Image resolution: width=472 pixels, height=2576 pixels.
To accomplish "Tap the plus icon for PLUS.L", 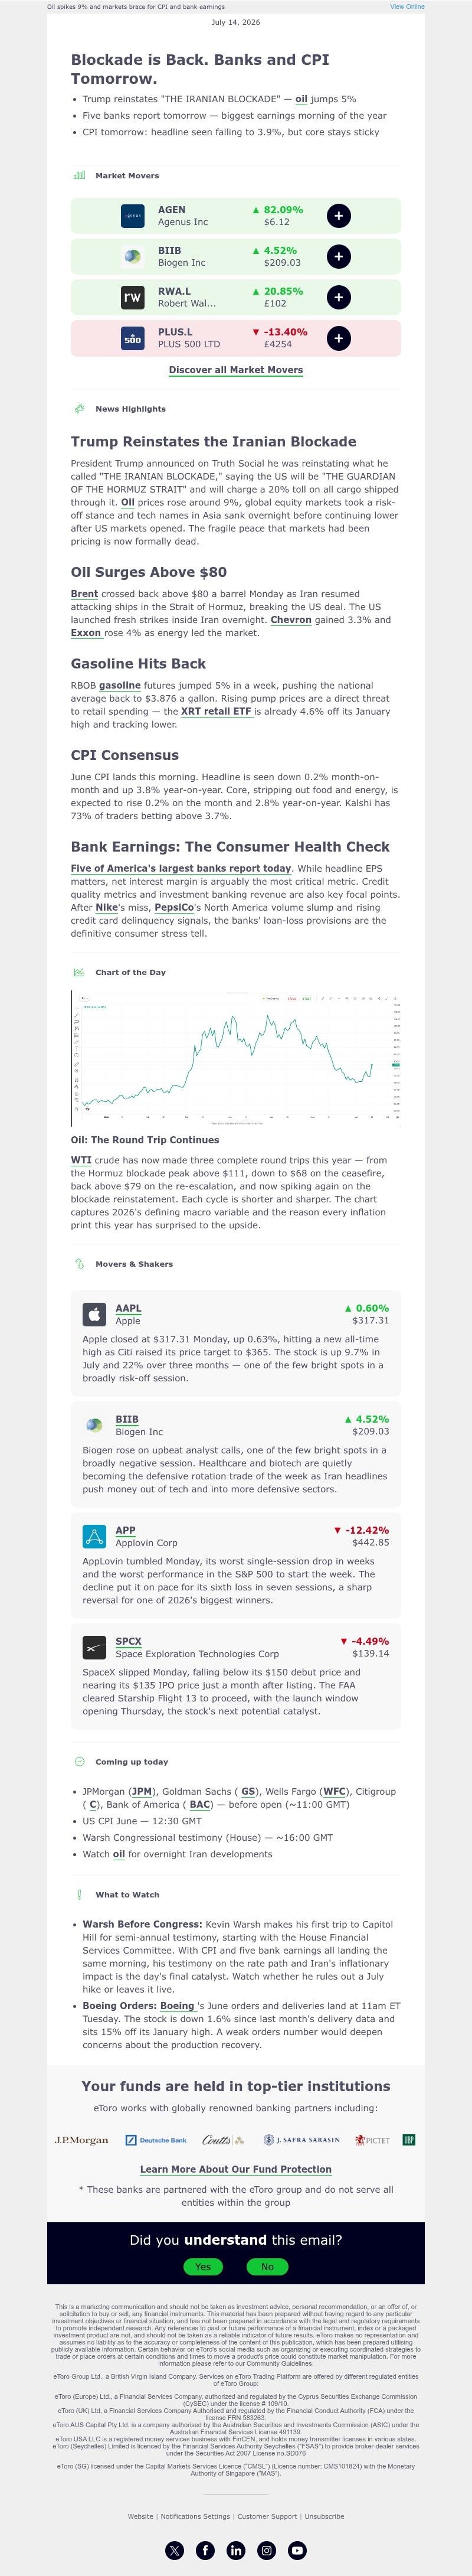I will (x=338, y=338).
